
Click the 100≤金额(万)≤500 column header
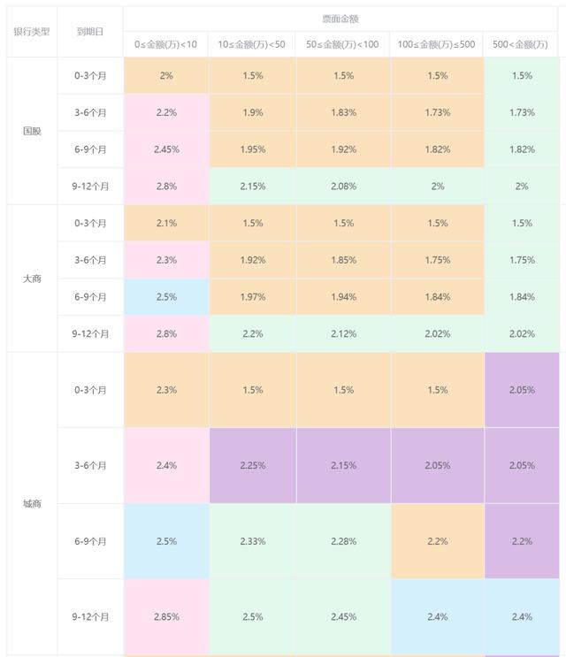click(x=437, y=44)
